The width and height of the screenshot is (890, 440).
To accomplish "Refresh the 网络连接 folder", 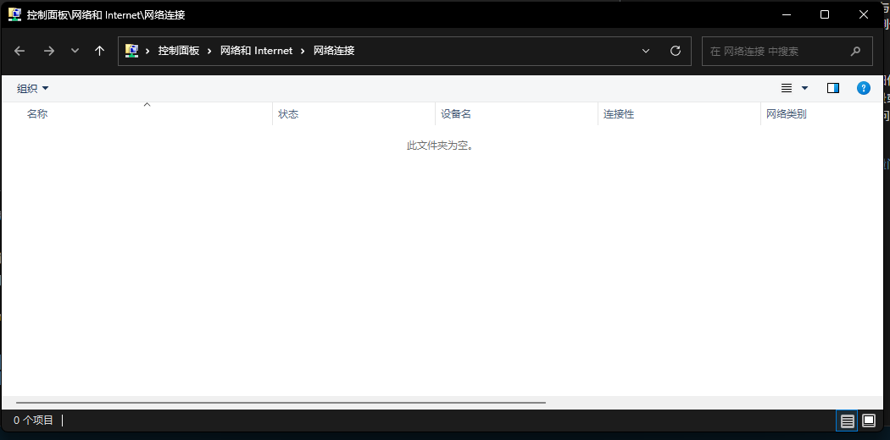I will pyautogui.click(x=676, y=51).
